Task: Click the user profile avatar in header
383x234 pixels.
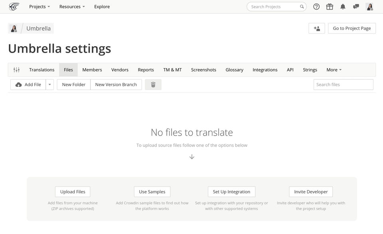Action: coord(370,6)
